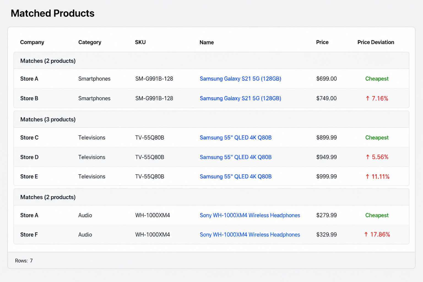
Task: Click the $749.00 price cell
Action: pos(327,98)
